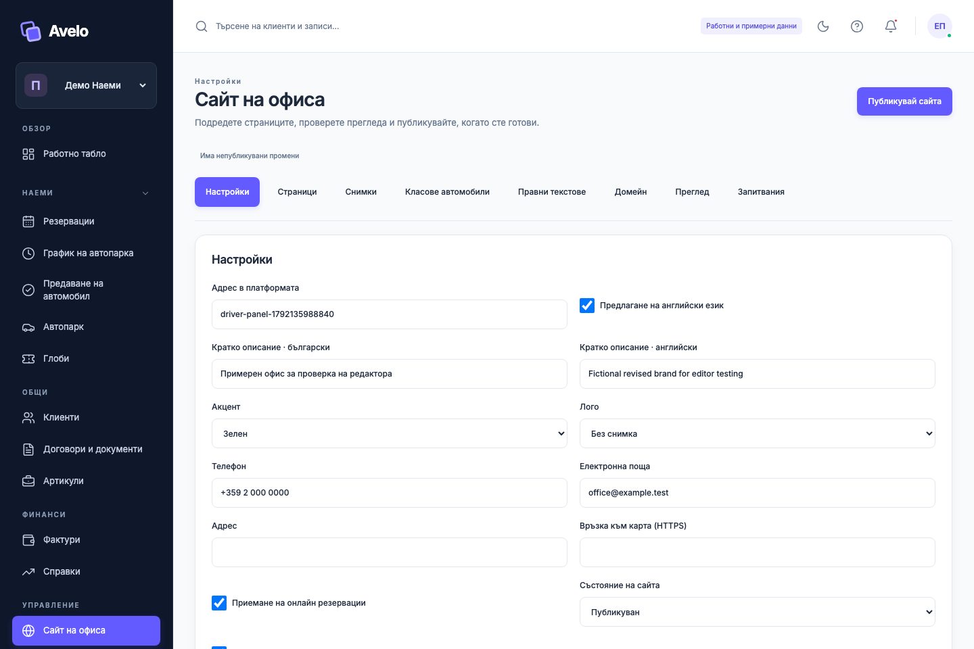Select the active Настройки tab
The image size is (974, 649).
coord(227,192)
